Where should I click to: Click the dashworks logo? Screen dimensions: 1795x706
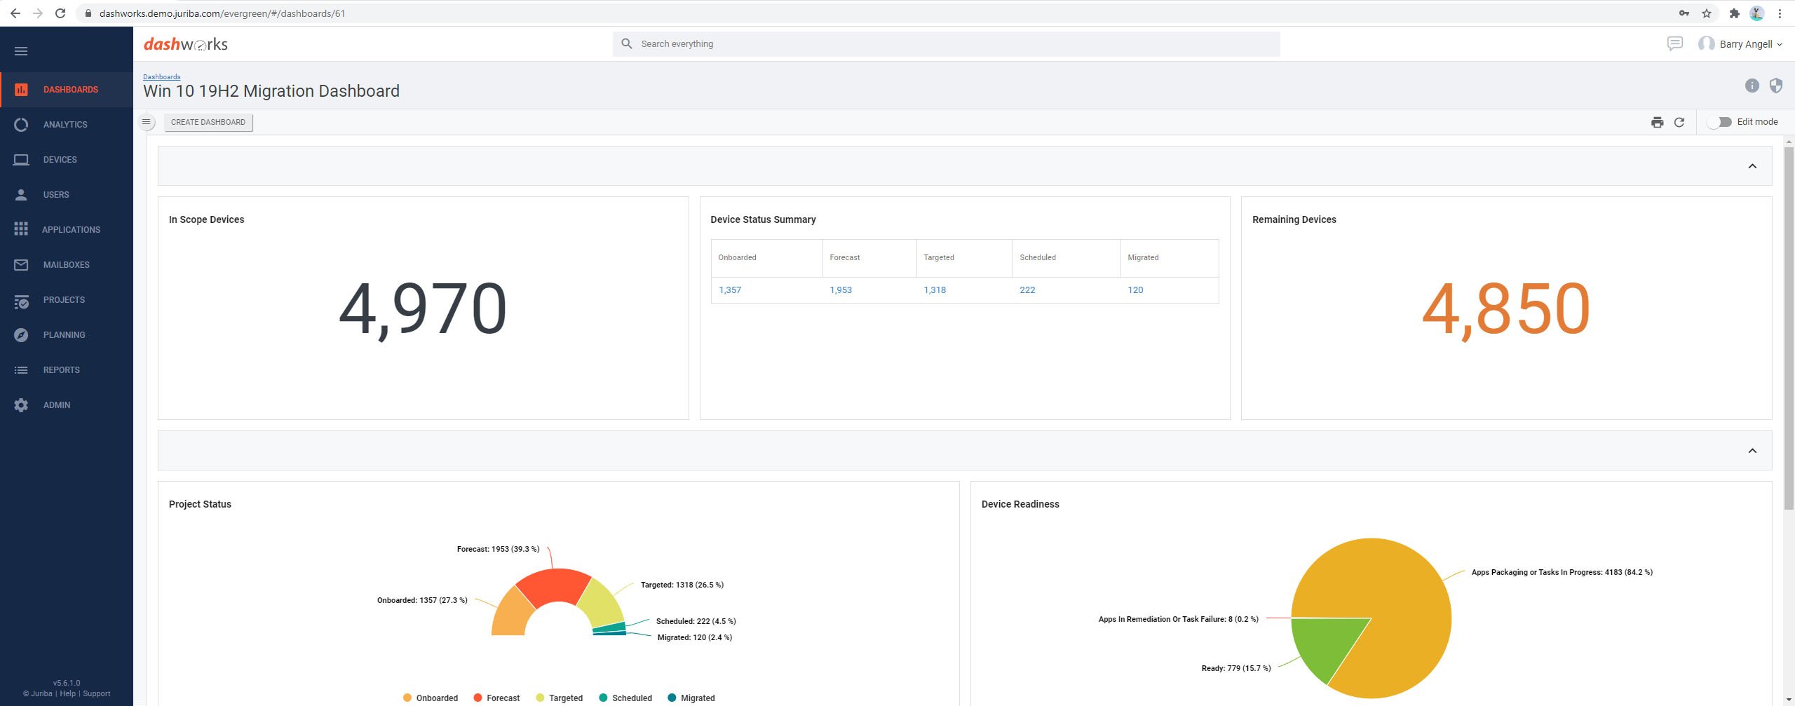coord(186,44)
